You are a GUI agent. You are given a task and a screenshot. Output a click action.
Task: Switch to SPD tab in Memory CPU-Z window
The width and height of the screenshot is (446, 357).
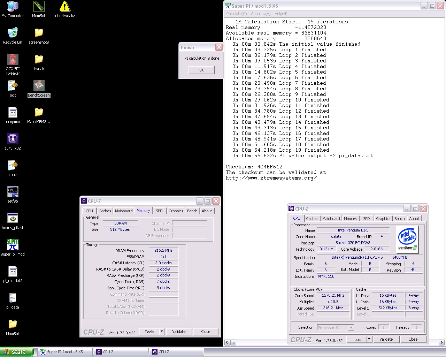159,211
